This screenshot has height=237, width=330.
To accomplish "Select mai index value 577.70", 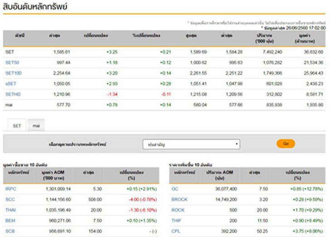I will [63, 105].
